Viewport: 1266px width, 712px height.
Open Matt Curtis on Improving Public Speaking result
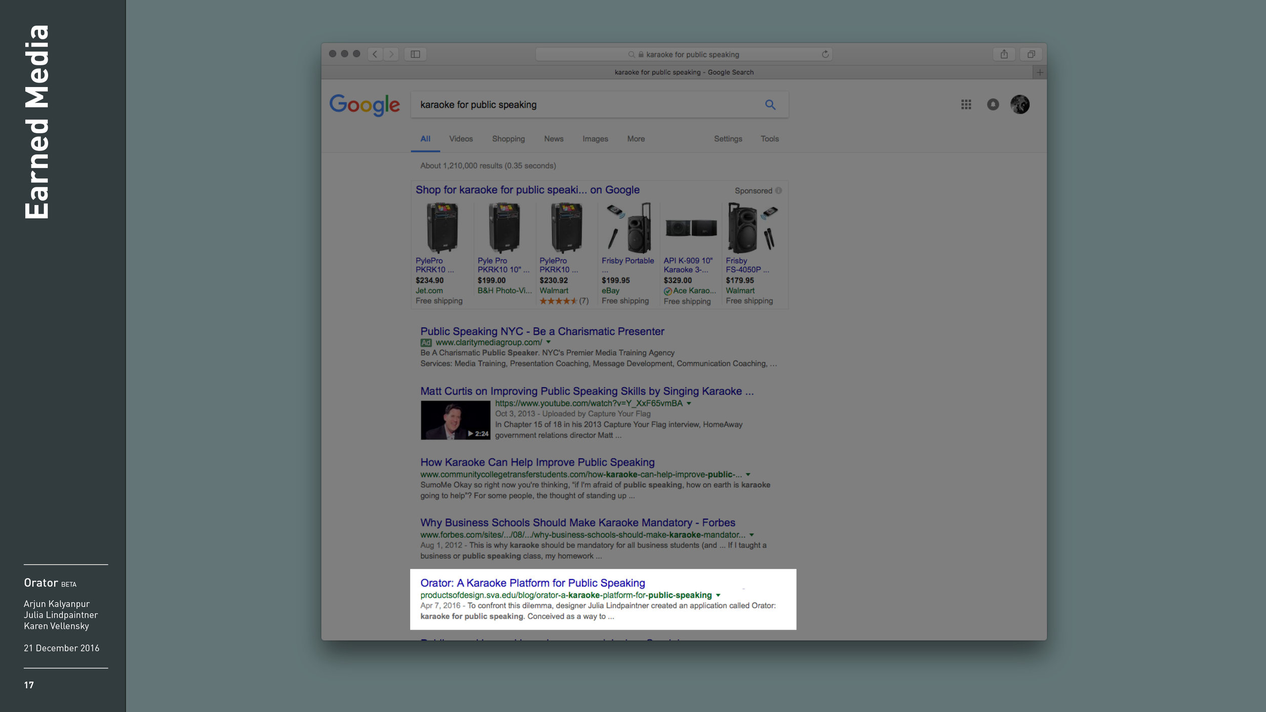(x=586, y=391)
